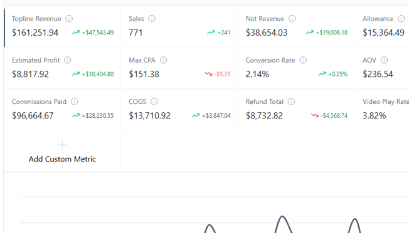The width and height of the screenshot is (409, 233).
Task: Click the Allowance info icon
Action: [x=401, y=19]
